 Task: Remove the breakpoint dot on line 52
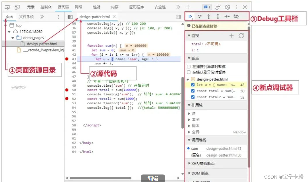[x=67, y=99]
